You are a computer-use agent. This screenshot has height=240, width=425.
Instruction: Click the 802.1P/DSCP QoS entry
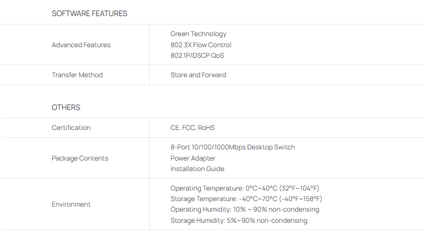coord(197,56)
